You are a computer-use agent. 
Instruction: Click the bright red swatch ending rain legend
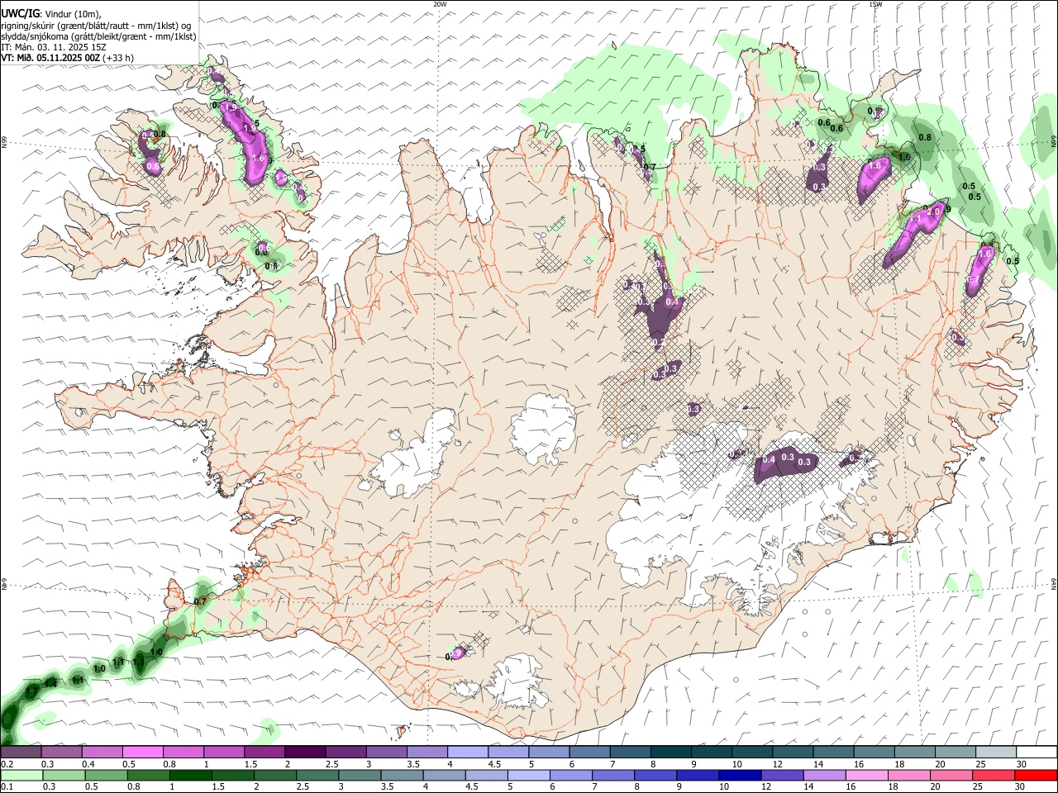[x=1036, y=776]
